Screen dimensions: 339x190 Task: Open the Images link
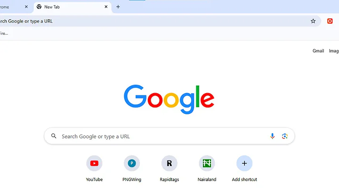click(x=334, y=51)
